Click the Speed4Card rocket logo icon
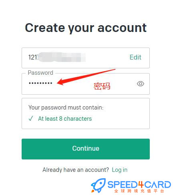 click(x=98, y=186)
